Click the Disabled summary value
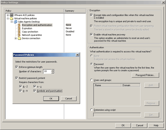 point(70,31)
